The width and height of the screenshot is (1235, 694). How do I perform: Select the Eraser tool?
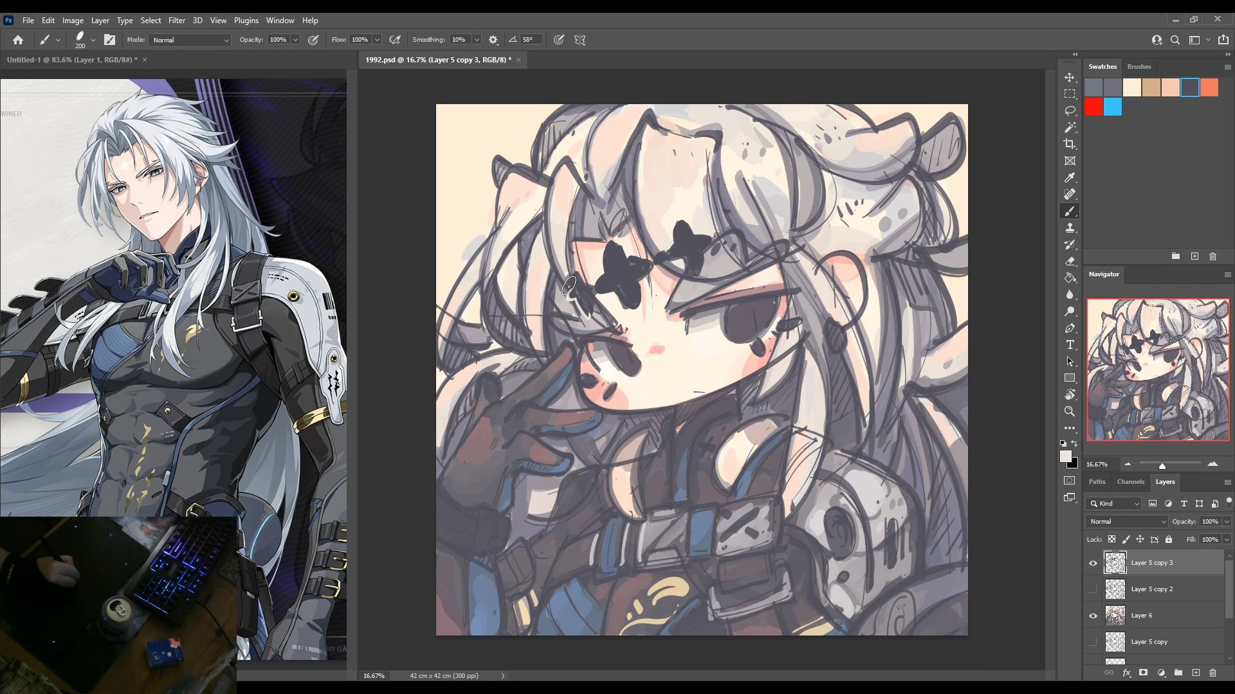(x=1070, y=261)
